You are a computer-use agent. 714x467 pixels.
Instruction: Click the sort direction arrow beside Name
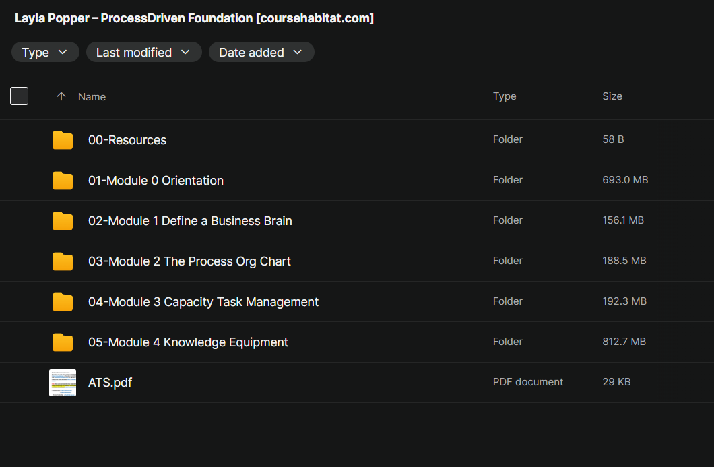click(x=61, y=96)
